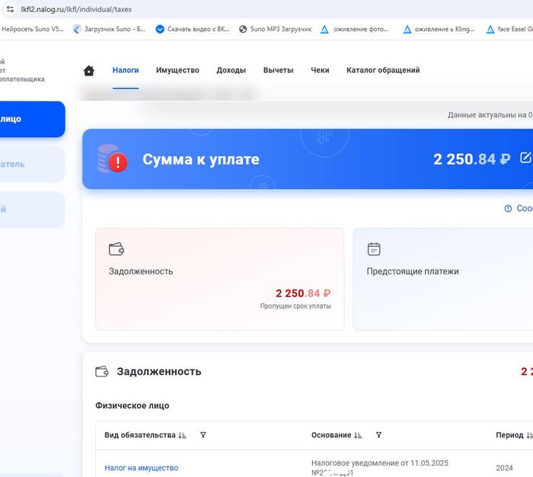Screen dimensions: 533x477
Task: Open Каталог обращений section
Action: coord(383,70)
